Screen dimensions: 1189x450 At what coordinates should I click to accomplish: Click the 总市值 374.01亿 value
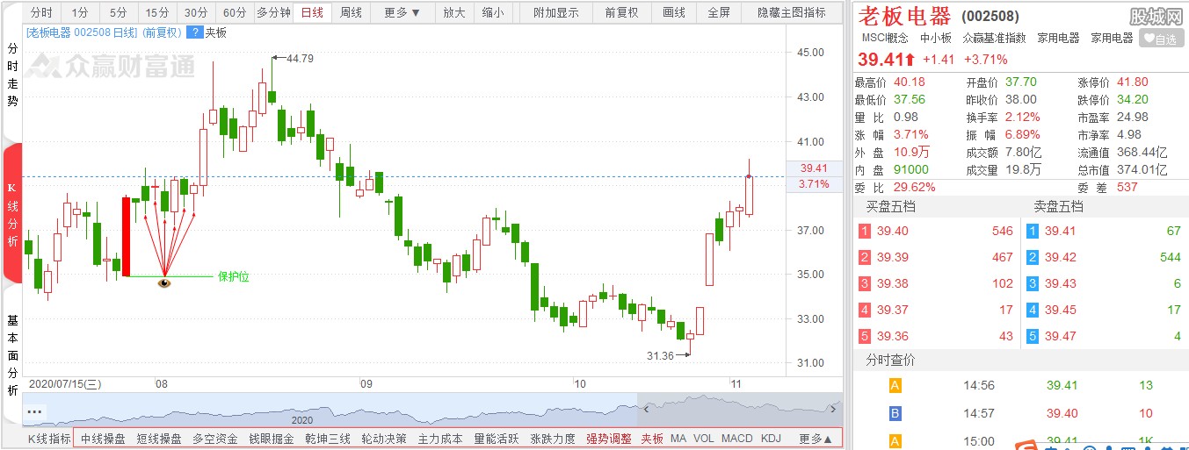click(1142, 170)
